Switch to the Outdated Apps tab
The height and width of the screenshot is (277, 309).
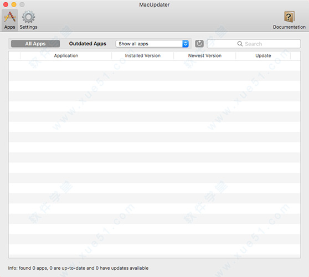[x=87, y=44]
